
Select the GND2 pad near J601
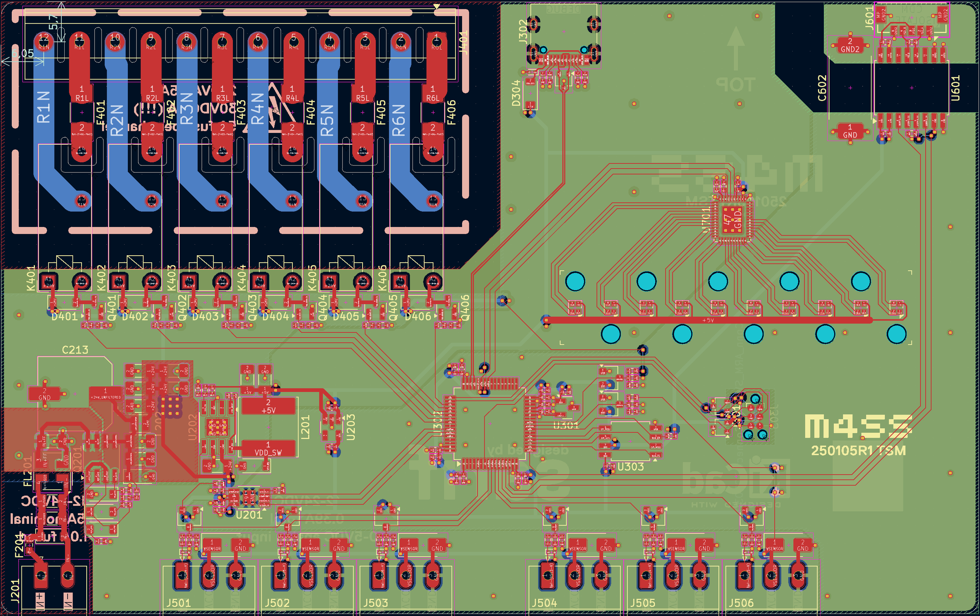click(850, 45)
